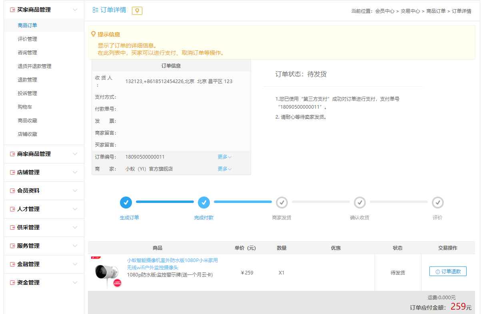Viewport: 481px width, 314px height.
Task: Click the 商家发货 step circle icon
Action: coord(282,203)
